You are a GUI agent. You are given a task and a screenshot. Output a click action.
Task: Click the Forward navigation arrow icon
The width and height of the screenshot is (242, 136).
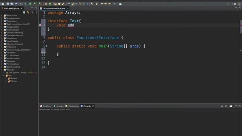click(114, 4)
